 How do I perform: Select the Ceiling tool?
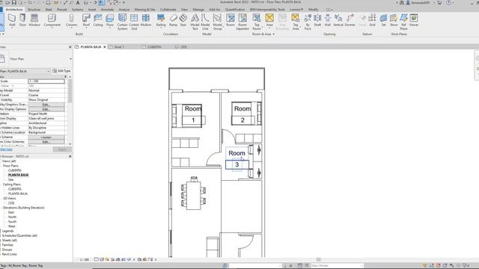[98, 21]
